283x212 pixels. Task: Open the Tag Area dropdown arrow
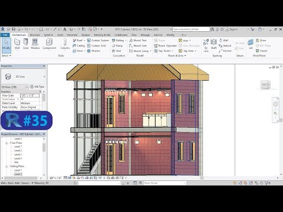click(x=196, y=51)
